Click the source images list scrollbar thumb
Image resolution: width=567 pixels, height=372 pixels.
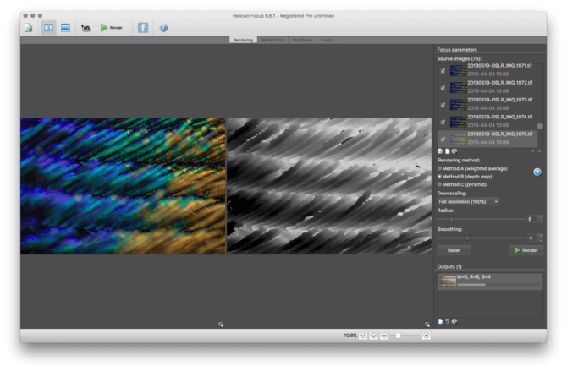pos(540,126)
